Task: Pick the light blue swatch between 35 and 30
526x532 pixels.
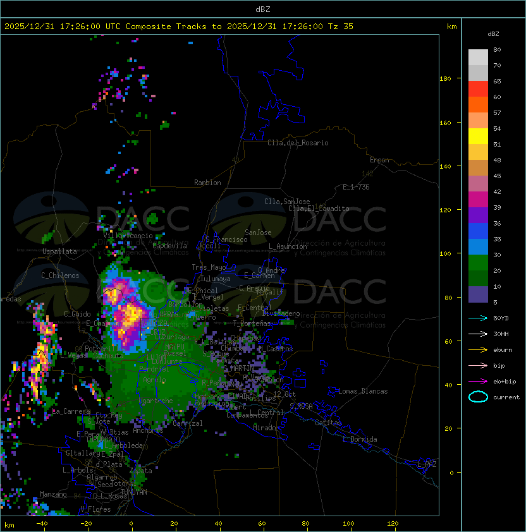Action: tap(478, 246)
